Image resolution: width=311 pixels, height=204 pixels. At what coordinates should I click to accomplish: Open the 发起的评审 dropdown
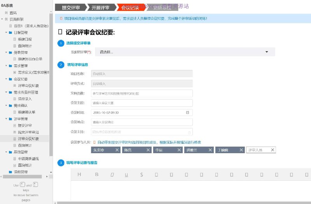tap(185, 52)
